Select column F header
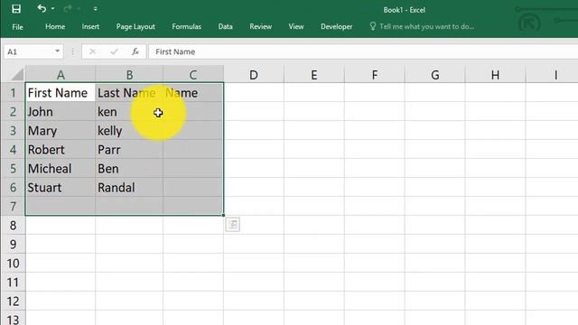578x325 pixels. click(x=375, y=75)
